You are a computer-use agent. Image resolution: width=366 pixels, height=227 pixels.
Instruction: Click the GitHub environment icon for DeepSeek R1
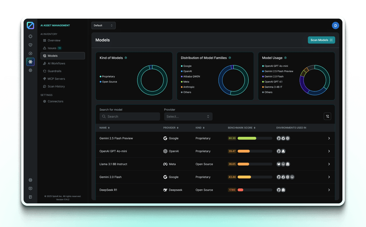coord(279,190)
